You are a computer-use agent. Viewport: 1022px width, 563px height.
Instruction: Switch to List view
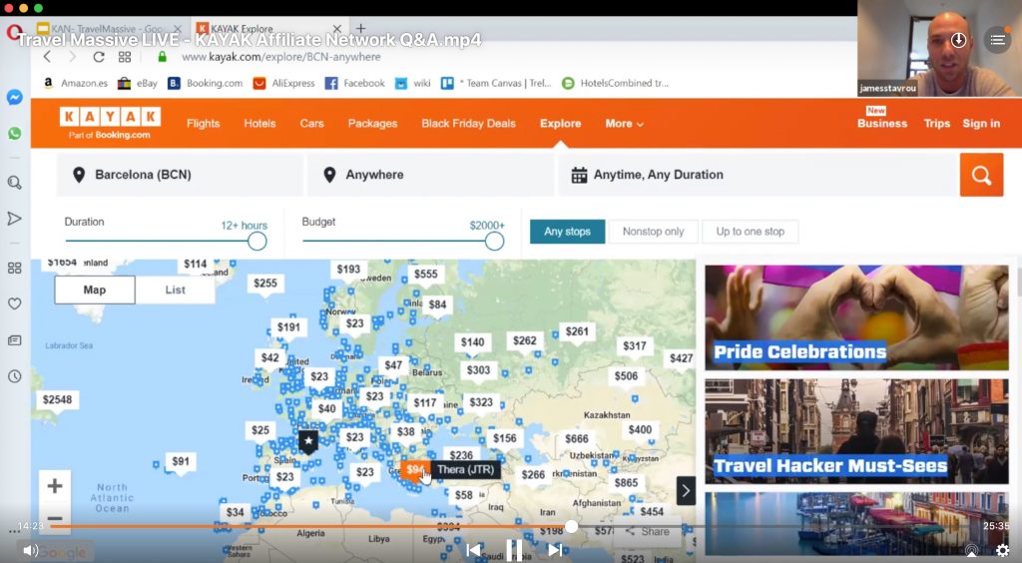click(x=175, y=289)
